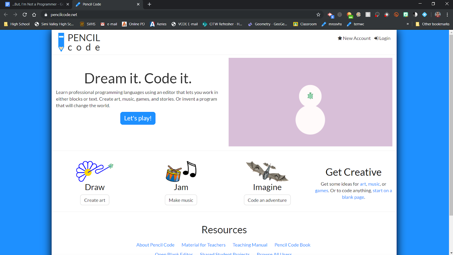453x255 pixels.
Task: Bookmark this page with the star icon
Action: [319, 15]
